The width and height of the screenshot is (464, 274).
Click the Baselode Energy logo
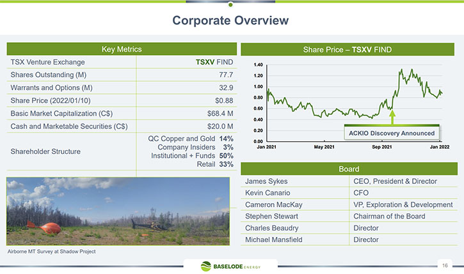point(230,266)
